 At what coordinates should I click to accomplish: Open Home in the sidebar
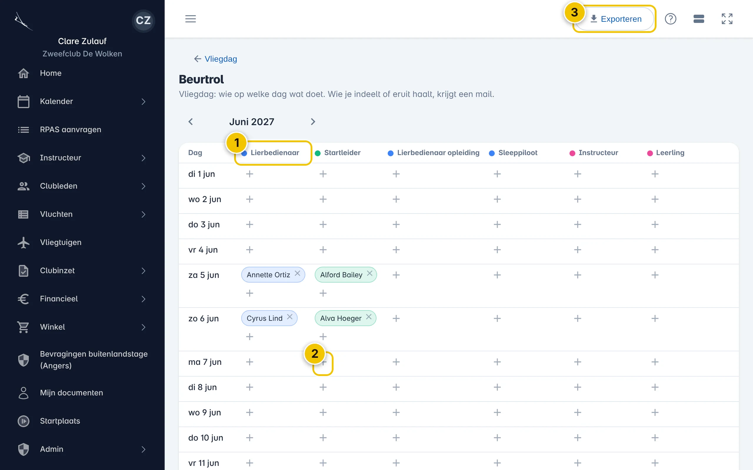point(82,73)
